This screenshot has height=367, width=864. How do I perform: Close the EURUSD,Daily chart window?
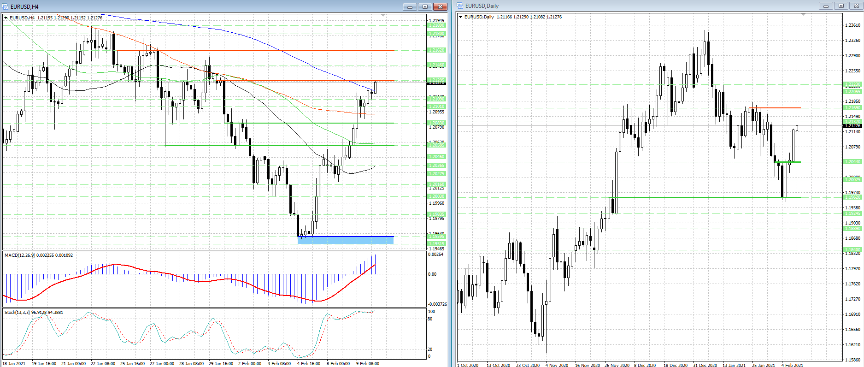856,6
